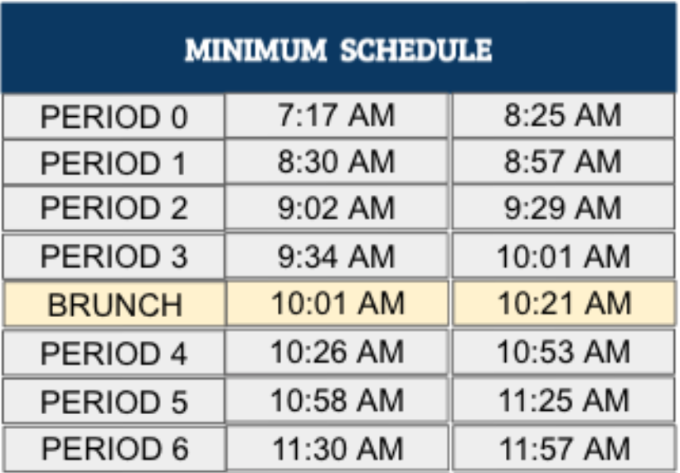Select the 9:34 AM cell
The image size is (680, 473).
(x=337, y=256)
